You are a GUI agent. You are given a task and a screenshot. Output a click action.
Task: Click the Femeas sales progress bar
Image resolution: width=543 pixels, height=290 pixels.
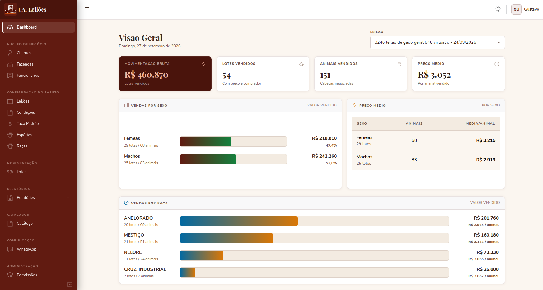pyautogui.click(x=233, y=141)
